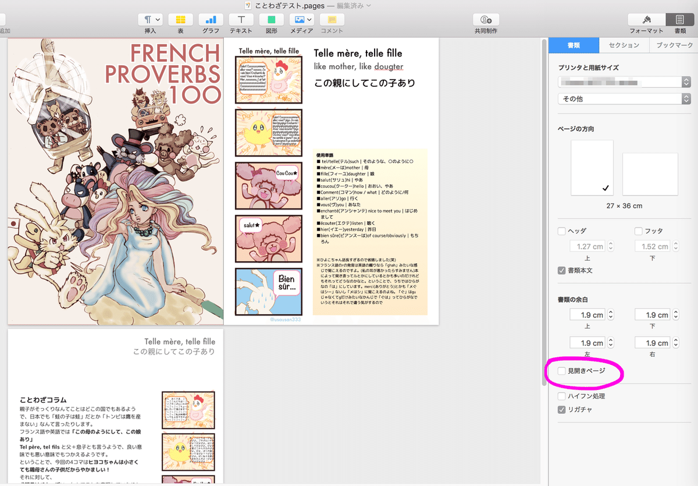Enable the ハイフン処理 hyphenation checkbox
698x486 pixels.
[562, 396]
